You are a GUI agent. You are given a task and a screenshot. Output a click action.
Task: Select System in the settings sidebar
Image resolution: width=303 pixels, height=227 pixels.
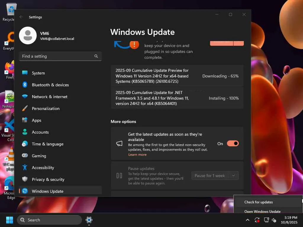click(60, 73)
